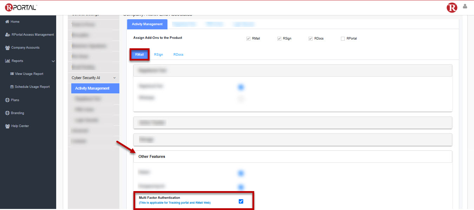Viewport: 474px width, 210px height.
Task: Click the Access Management user-plus icon
Action: (x=7, y=35)
